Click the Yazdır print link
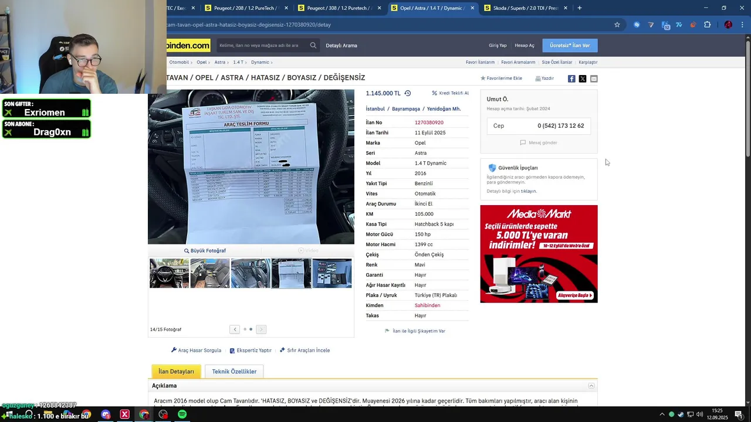The width and height of the screenshot is (751, 422). 544,78
